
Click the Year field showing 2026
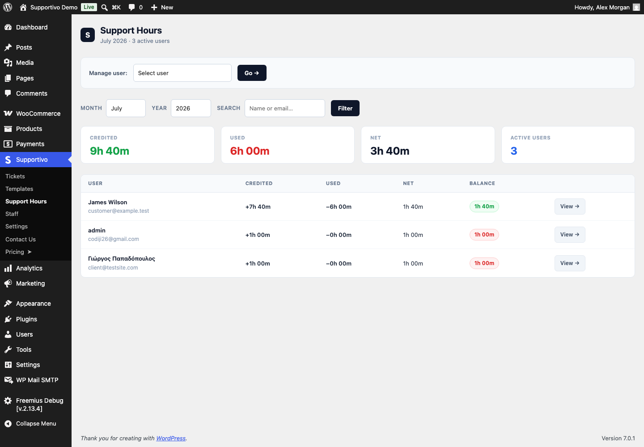[x=191, y=108]
